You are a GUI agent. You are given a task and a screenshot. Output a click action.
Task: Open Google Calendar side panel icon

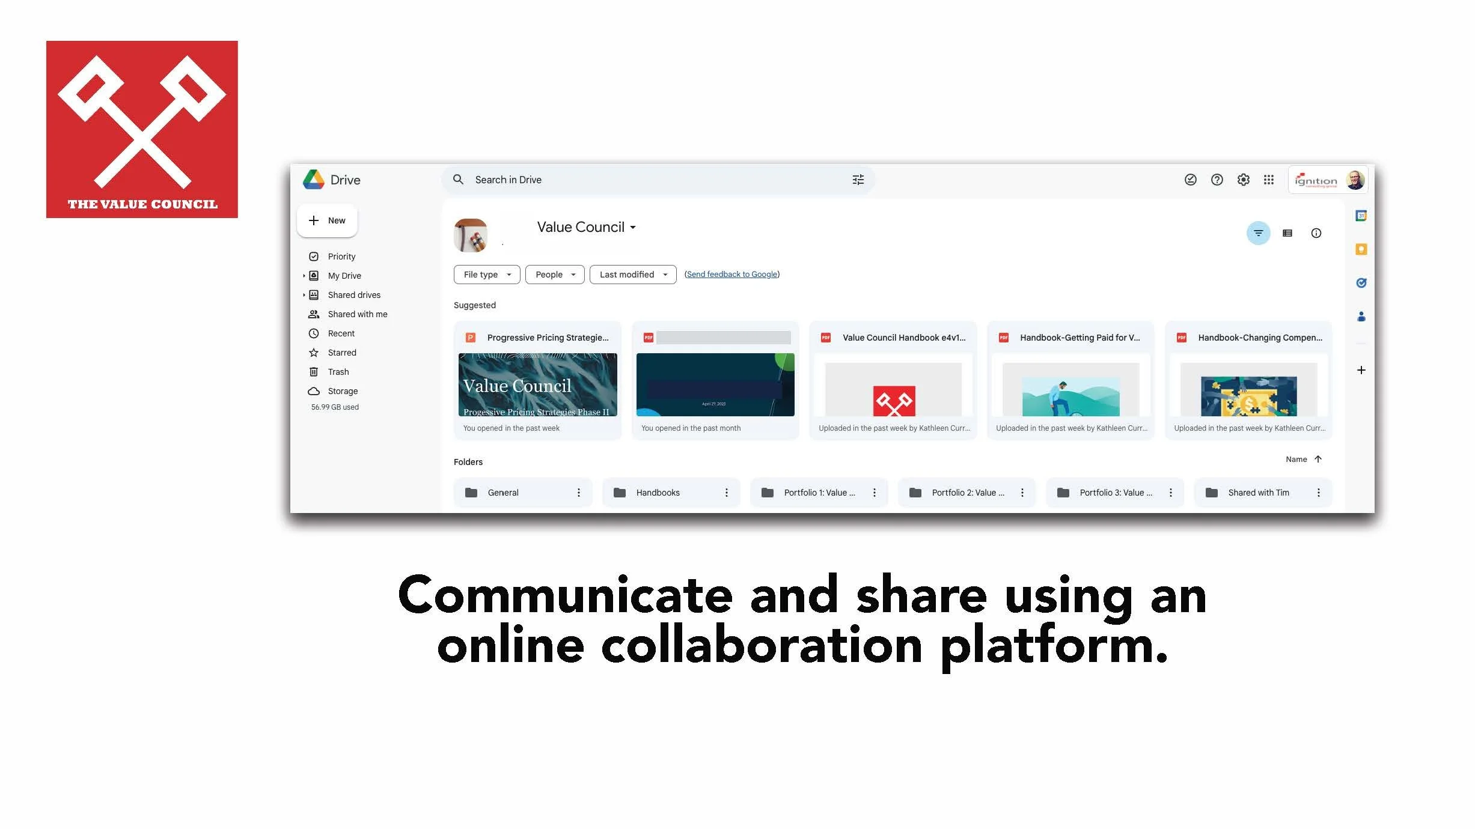1361,216
